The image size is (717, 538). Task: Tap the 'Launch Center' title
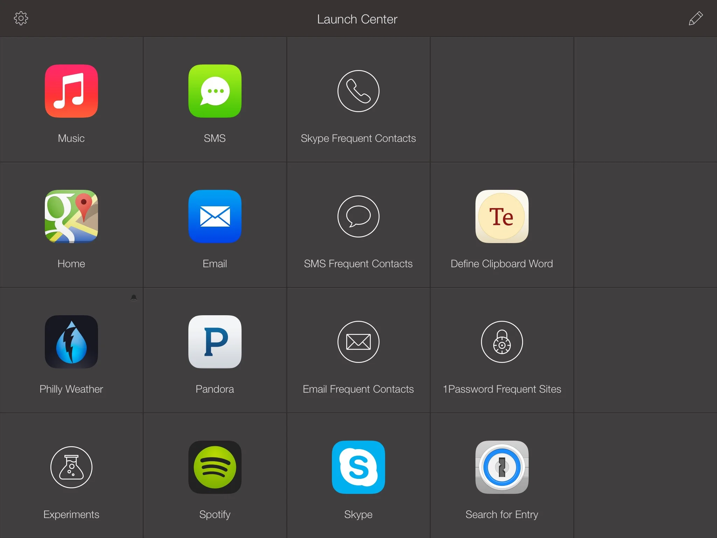[357, 19]
